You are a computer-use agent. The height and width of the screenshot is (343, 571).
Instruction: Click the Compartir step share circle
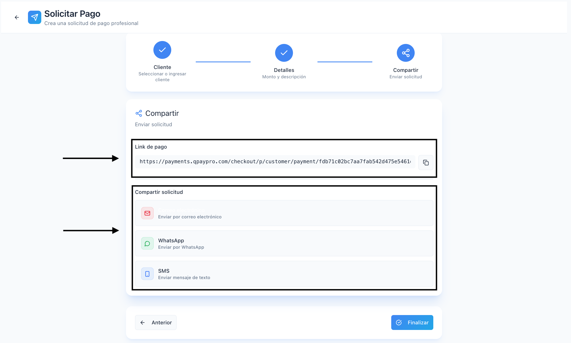point(406,53)
